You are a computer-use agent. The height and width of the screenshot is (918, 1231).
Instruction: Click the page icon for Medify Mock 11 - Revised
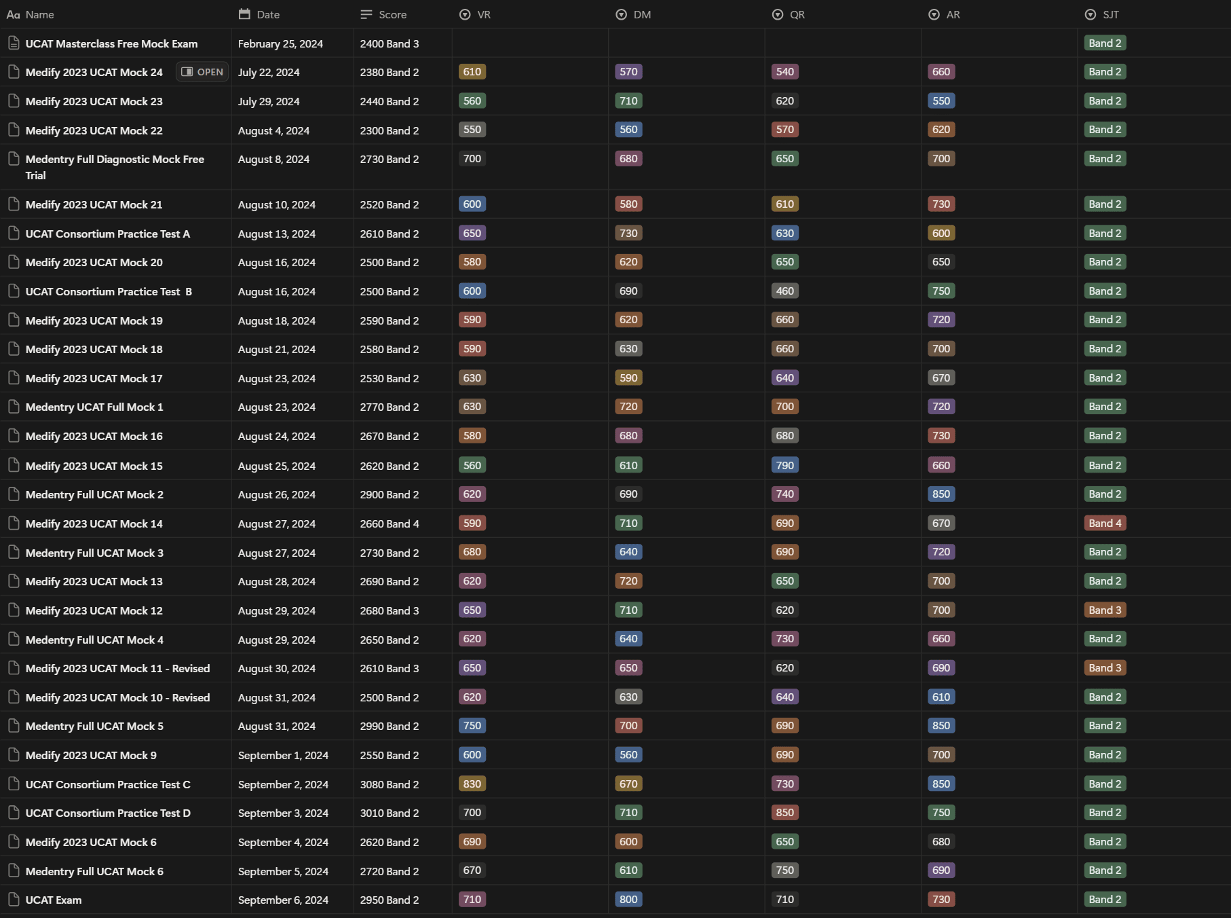click(x=13, y=668)
